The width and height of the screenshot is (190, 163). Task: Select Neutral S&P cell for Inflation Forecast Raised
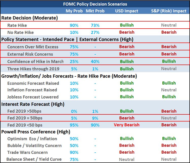(169, 90)
